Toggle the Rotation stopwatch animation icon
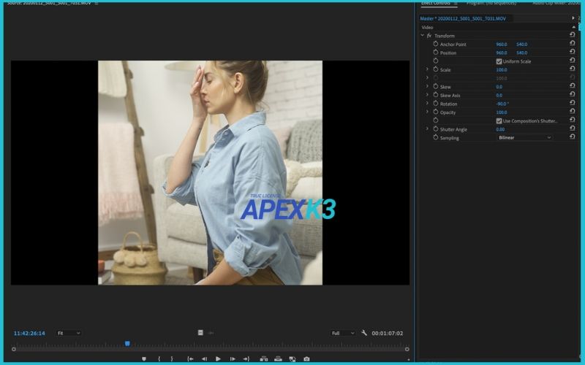The image size is (585, 365). click(x=436, y=104)
